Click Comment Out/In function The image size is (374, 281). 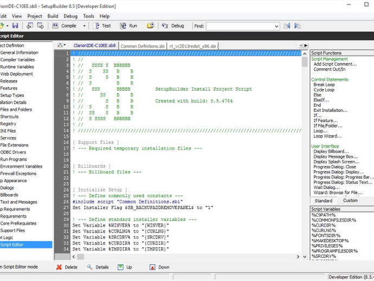click(329, 69)
